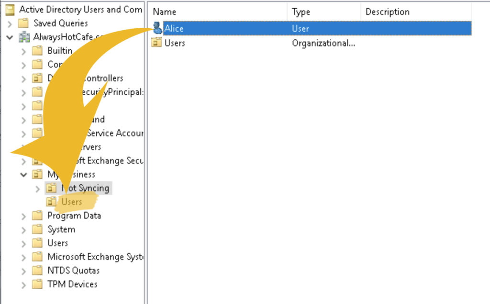This screenshot has width=490, height=304.
Task: Select the Users entry under My Business
Action: 71,202
